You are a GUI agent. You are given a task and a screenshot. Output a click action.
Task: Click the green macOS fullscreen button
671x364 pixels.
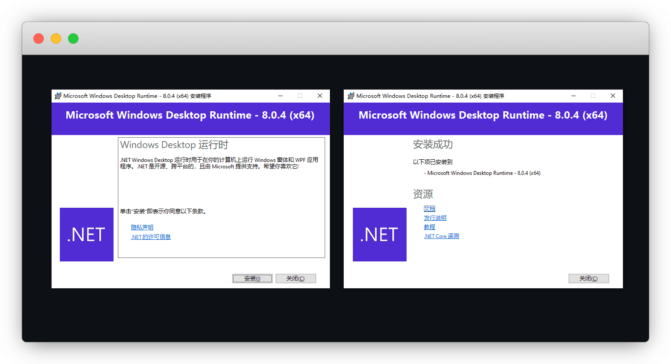tap(73, 39)
